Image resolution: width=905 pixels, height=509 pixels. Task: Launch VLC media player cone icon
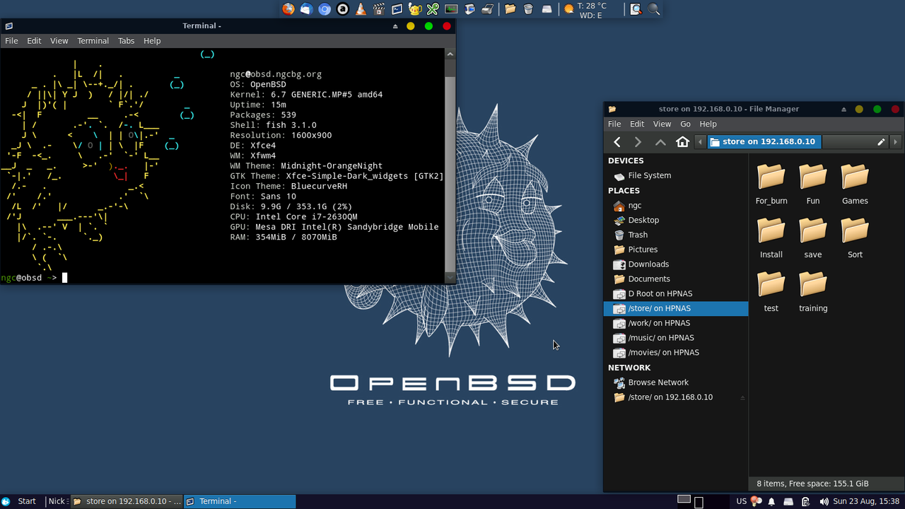361,9
